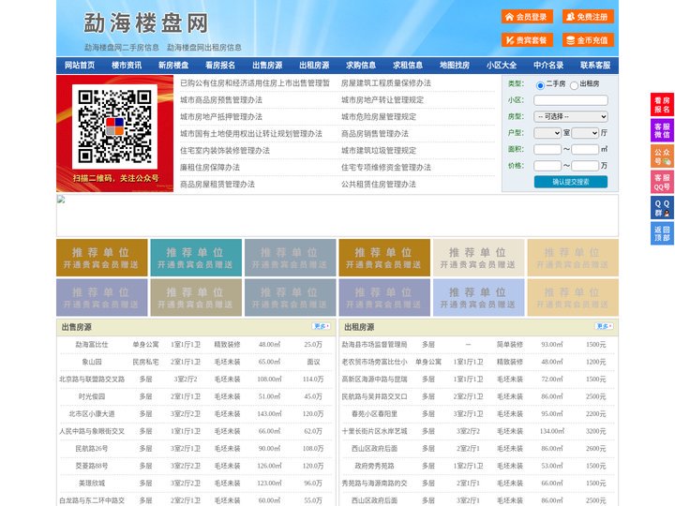Open 楼市资讯 navigation item

[x=127, y=66]
